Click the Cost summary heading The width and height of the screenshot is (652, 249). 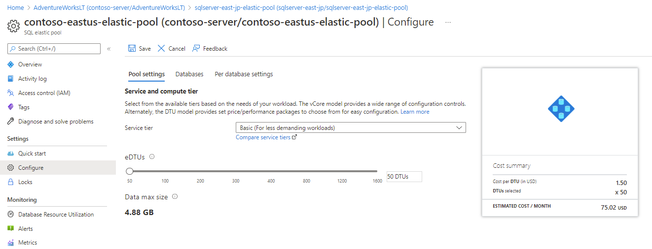pos(511,166)
